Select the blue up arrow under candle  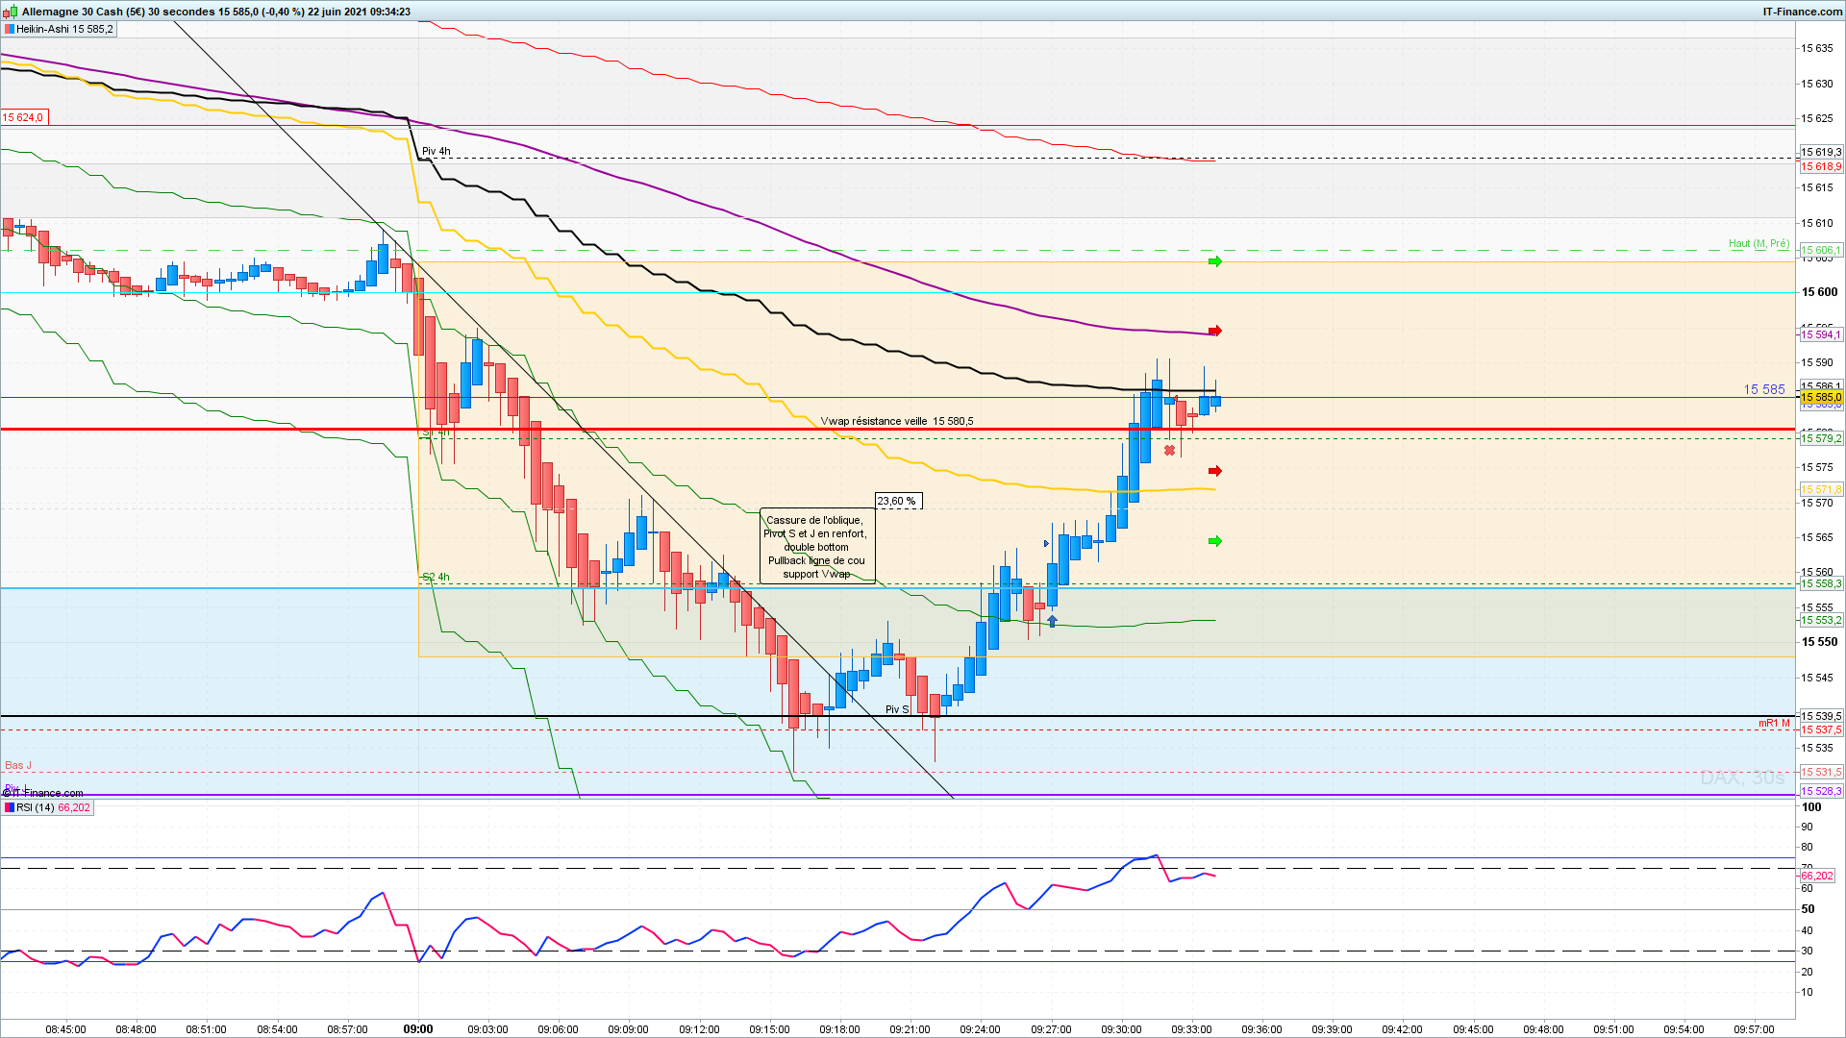1053,622
